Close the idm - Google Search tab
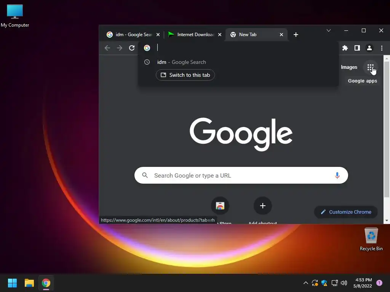Image resolution: width=390 pixels, height=292 pixels. click(x=158, y=35)
